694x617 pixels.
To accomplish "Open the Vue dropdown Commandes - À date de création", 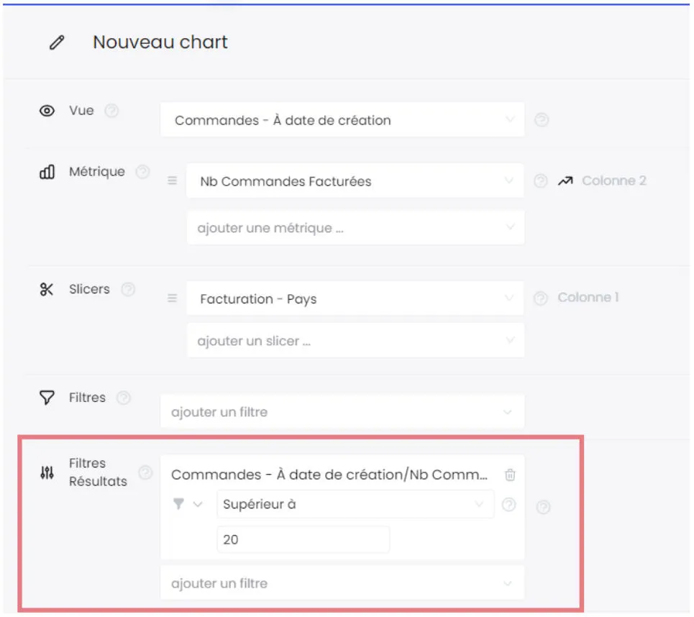I will point(342,120).
